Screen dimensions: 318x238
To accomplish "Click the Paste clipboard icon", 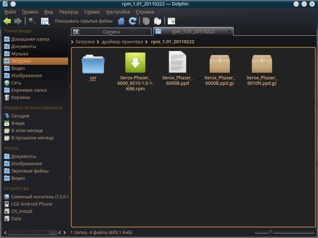I will pos(158,21).
